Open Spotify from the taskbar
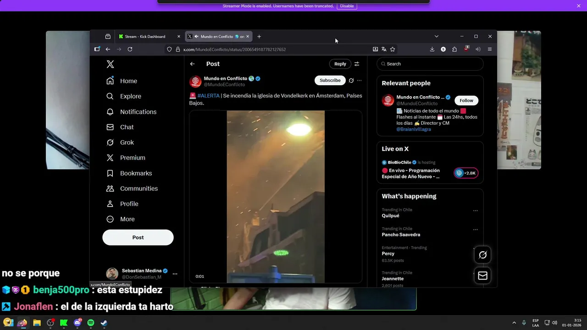This screenshot has height=330, width=587. click(91, 323)
